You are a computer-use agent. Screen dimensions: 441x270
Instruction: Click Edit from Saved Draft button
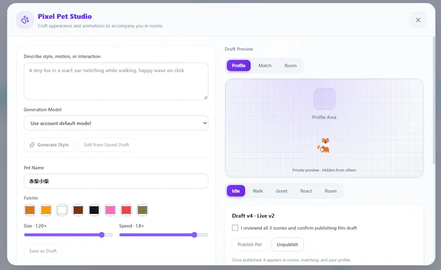click(106, 145)
